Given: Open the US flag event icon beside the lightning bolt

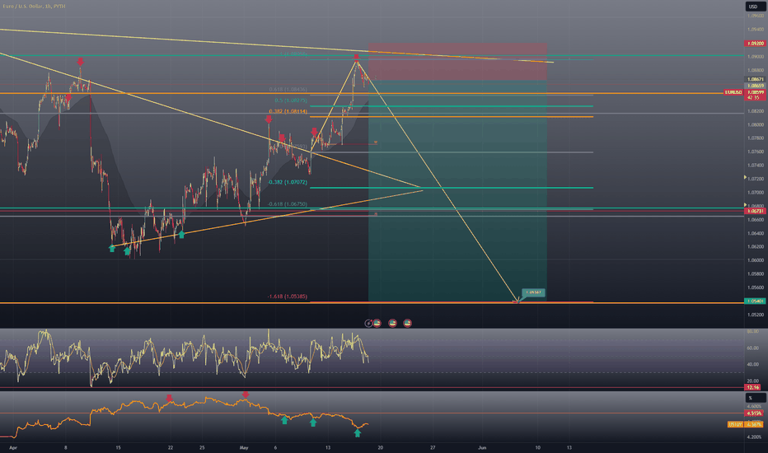Looking at the screenshot, I should [377, 323].
